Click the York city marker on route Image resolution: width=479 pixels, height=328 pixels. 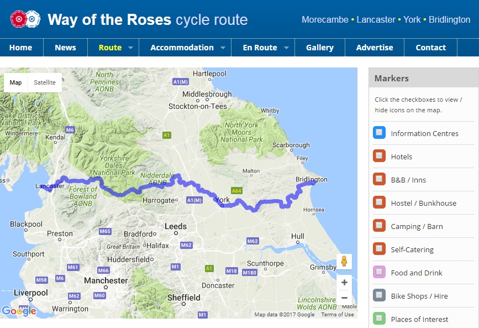coord(223,206)
